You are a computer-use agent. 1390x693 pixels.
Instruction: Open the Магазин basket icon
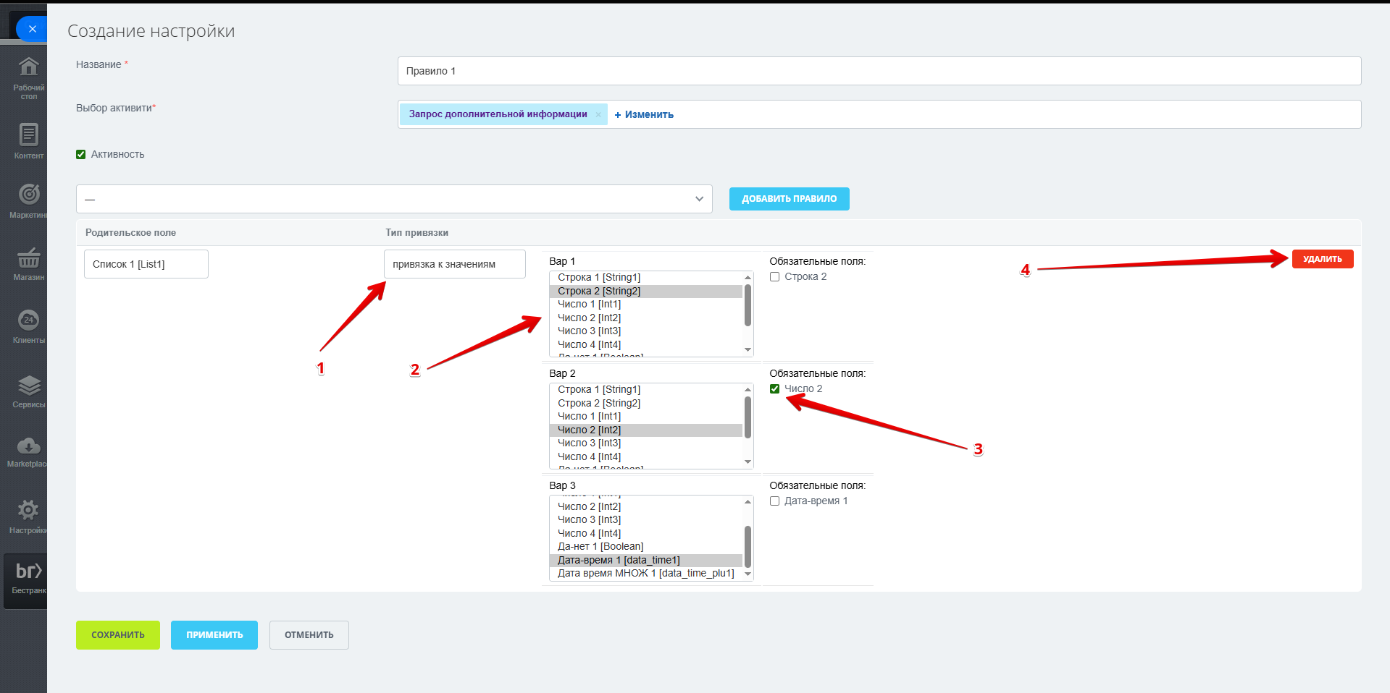pyautogui.click(x=28, y=258)
